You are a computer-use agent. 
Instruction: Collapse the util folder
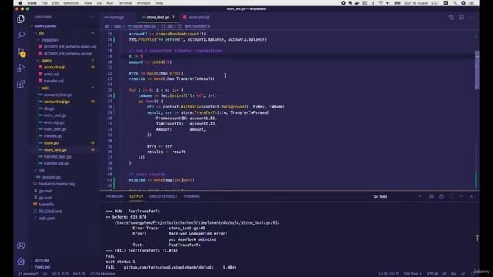(x=41, y=170)
